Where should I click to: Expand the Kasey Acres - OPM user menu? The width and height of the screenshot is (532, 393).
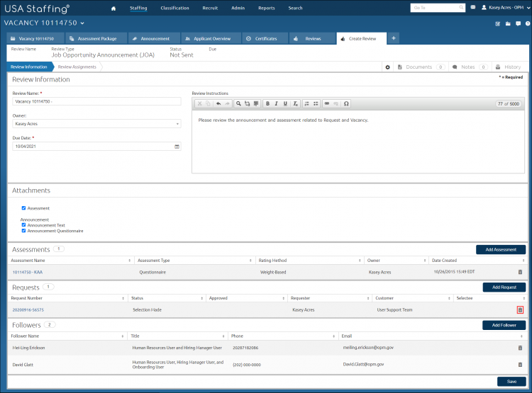[505, 8]
